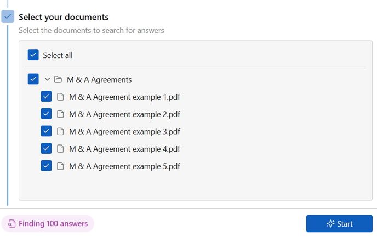Toggle the M & A Agreements folder checkbox

coord(33,79)
